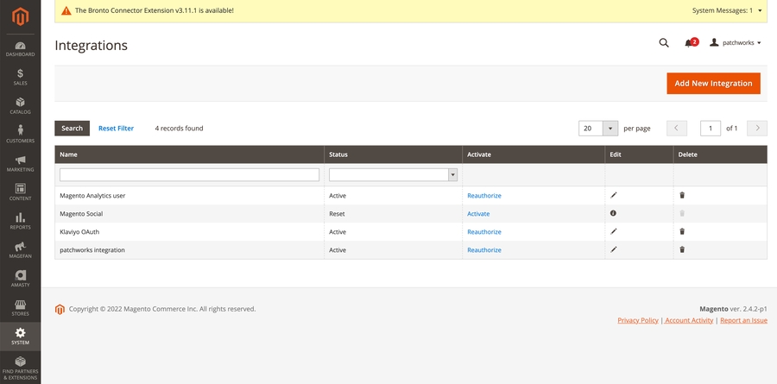Open the patchworks user account menu
This screenshot has height=384, width=777.
[736, 42]
